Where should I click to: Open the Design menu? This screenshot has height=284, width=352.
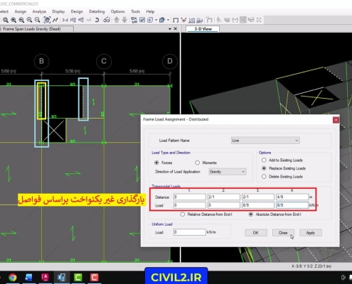pyautogui.click(x=77, y=11)
